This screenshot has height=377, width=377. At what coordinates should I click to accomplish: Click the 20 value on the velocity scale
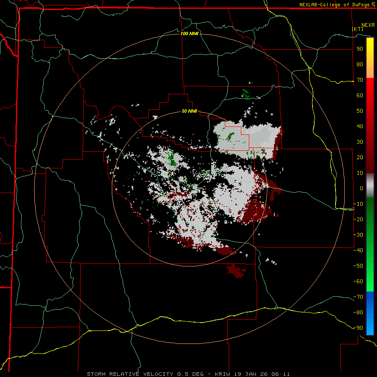click(x=360, y=157)
